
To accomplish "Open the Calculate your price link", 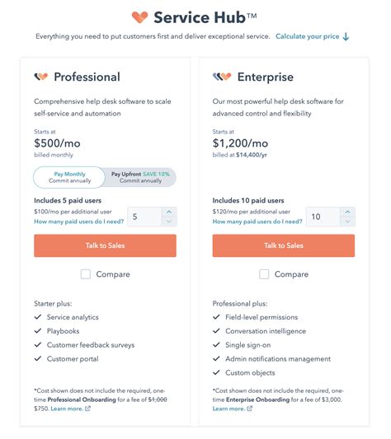I will click(x=308, y=36).
